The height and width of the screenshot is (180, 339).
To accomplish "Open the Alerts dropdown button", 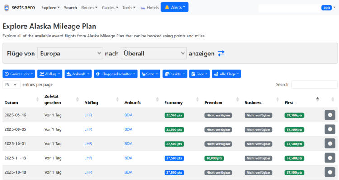I will point(174,7).
